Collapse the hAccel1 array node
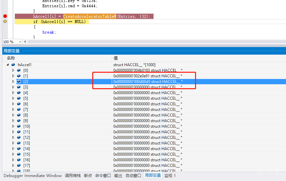The width and height of the screenshot is (286, 181). coord(8,65)
